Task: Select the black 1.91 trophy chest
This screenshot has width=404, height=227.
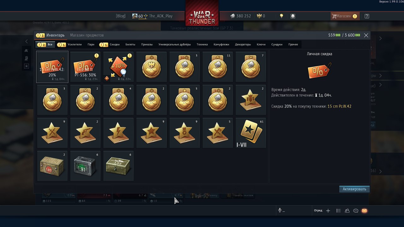Action: pyautogui.click(x=85, y=166)
